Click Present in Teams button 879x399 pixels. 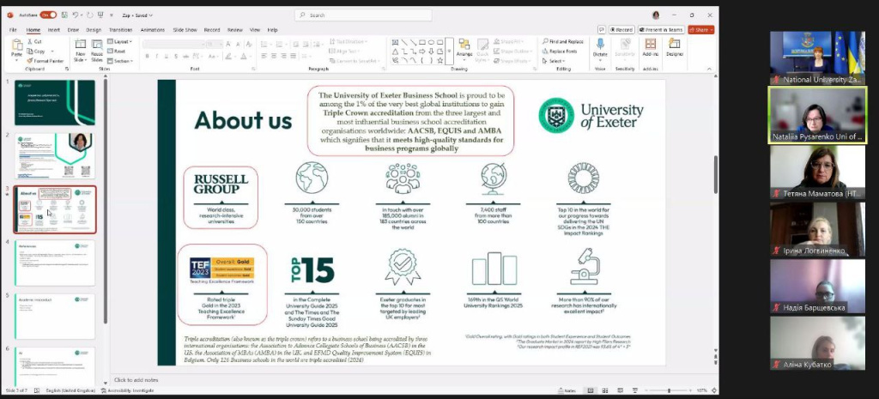pyautogui.click(x=662, y=30)
